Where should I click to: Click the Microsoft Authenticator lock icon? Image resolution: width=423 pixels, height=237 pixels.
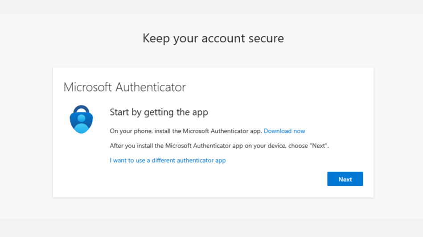81,119
